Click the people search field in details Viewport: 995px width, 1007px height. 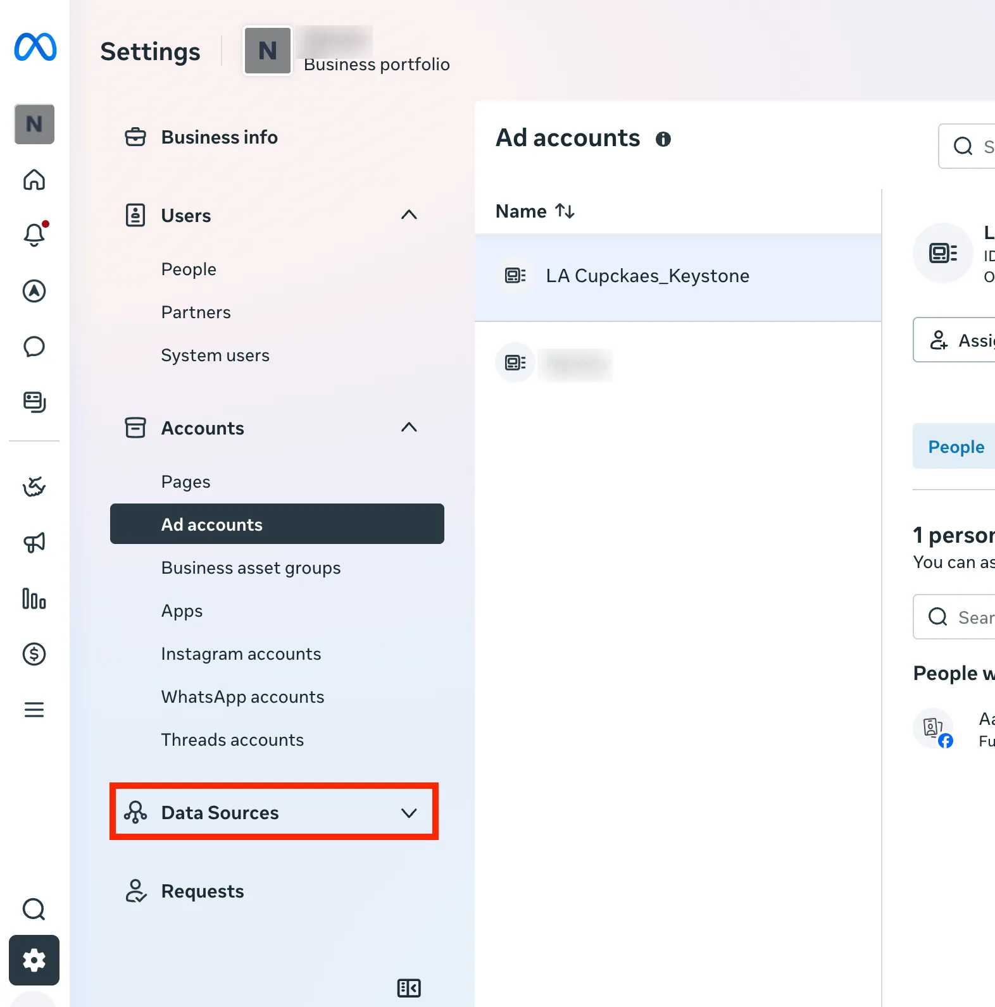point(954,617)
